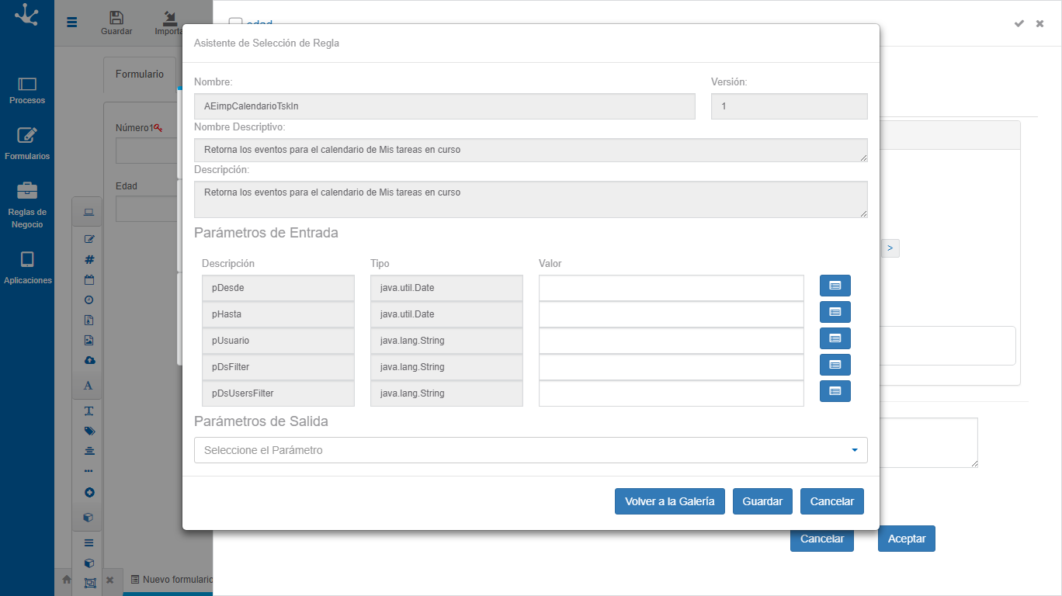
Task: Select the file document field tool
Action: point(88,320)
